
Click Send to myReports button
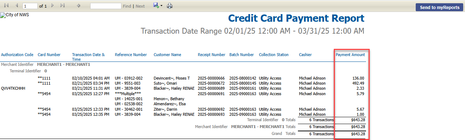pyautogui.click(x=439, y=7)
